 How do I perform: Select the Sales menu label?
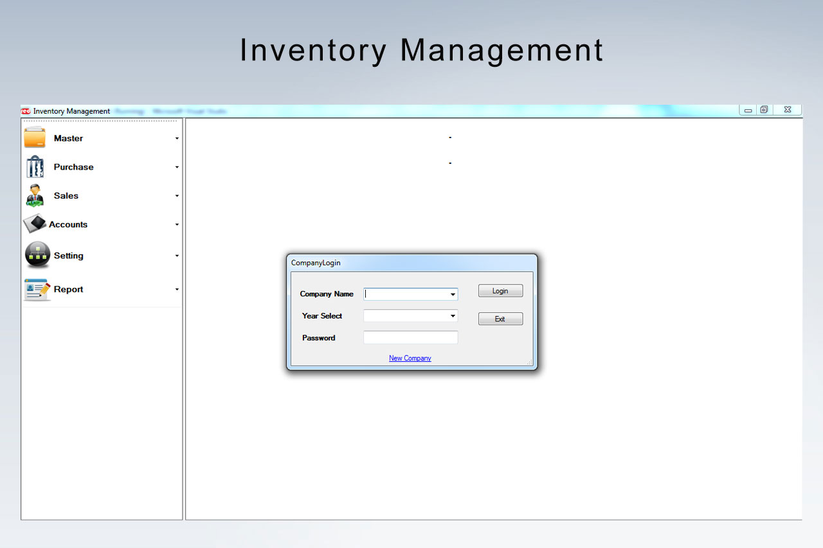click(66, 196)
